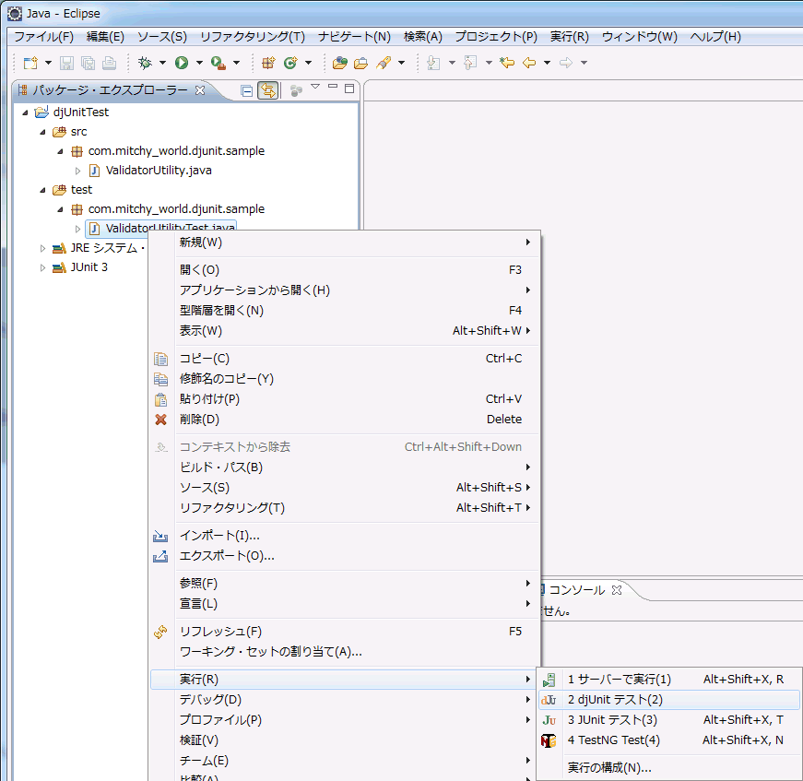Screen dimensions: 803x781
Task: Open the ファイル(F) menu
Action: coord(43,37)
